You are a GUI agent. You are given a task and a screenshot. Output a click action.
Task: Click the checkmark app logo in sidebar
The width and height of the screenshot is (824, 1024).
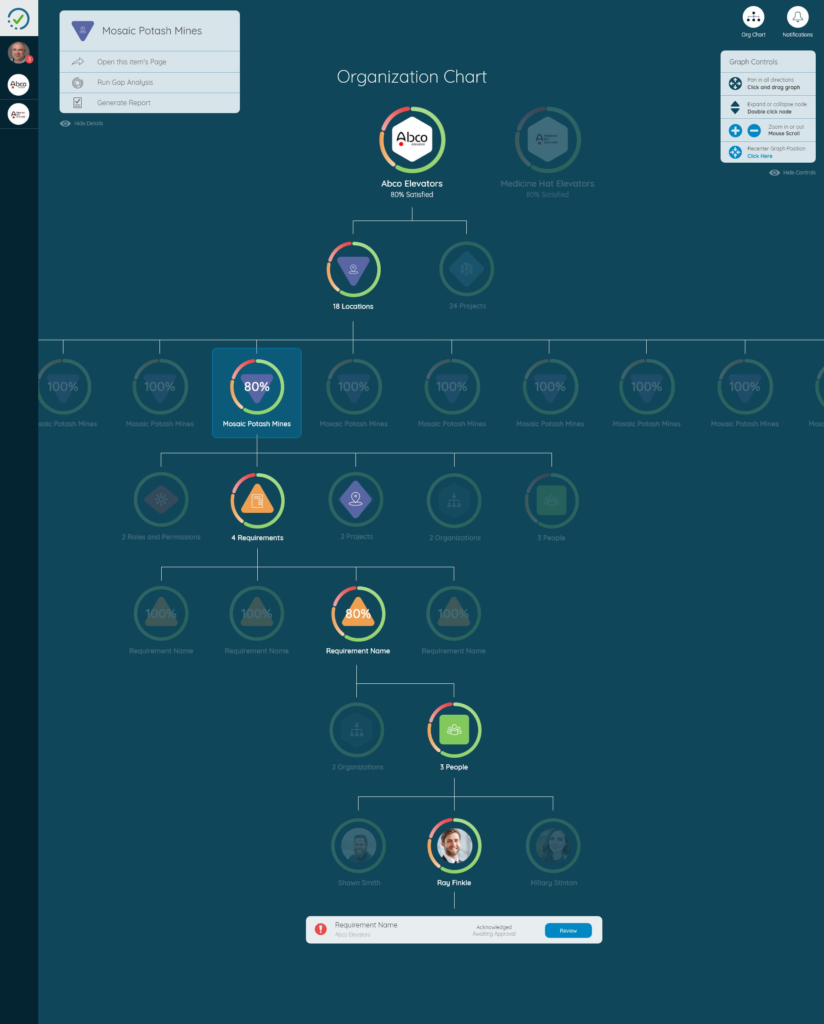click(19, 19)
